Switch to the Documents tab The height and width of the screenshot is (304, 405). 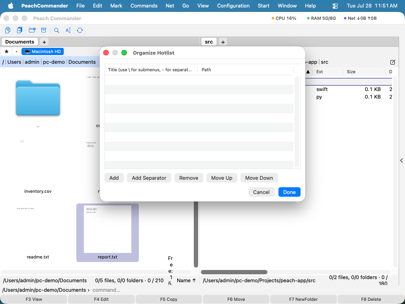[20, 42]
